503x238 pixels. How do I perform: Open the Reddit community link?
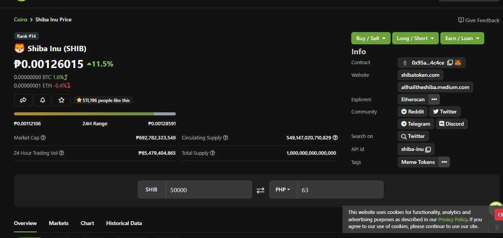coord(412,112)
